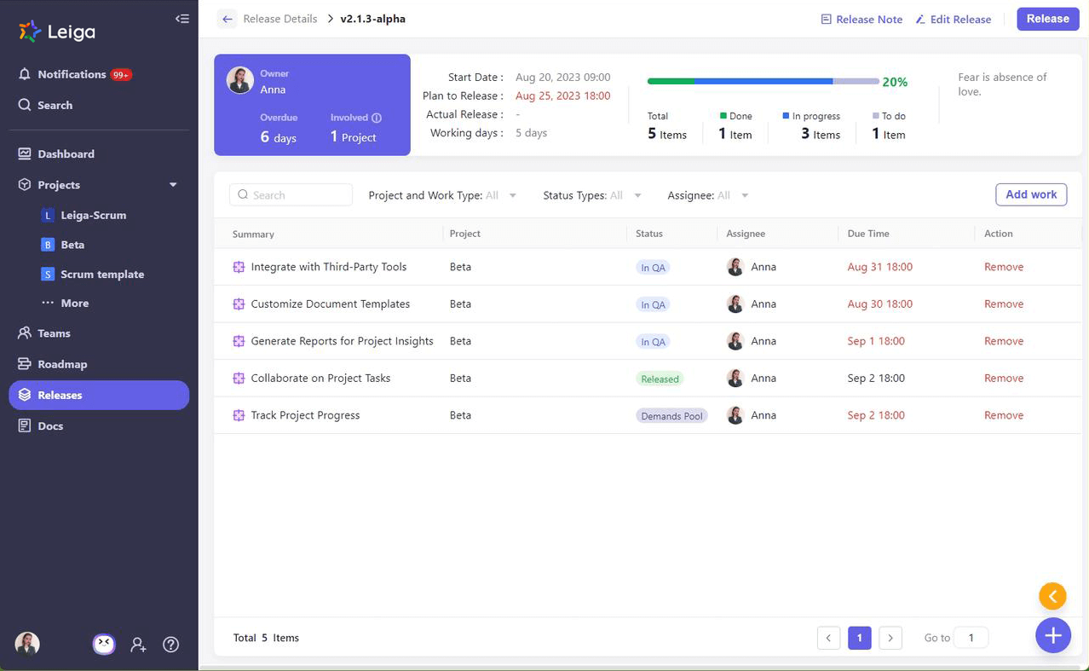Click the blue plus floating action button
Screen dimensions: 1089x671
pyautogui.click(x=1053, y=635)
